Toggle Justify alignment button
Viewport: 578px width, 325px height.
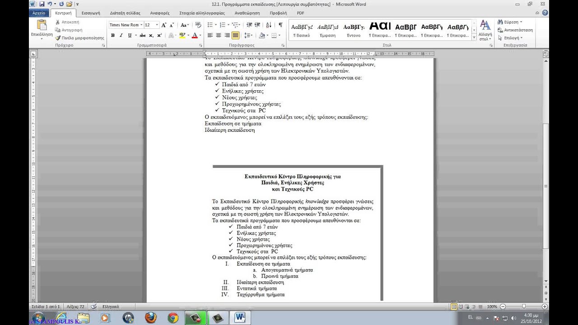point(236,35)
